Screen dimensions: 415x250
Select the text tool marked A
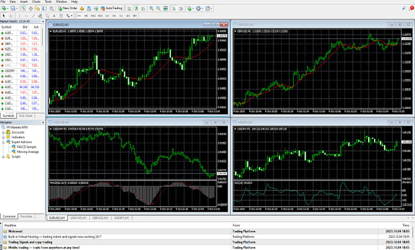(54, 16)
